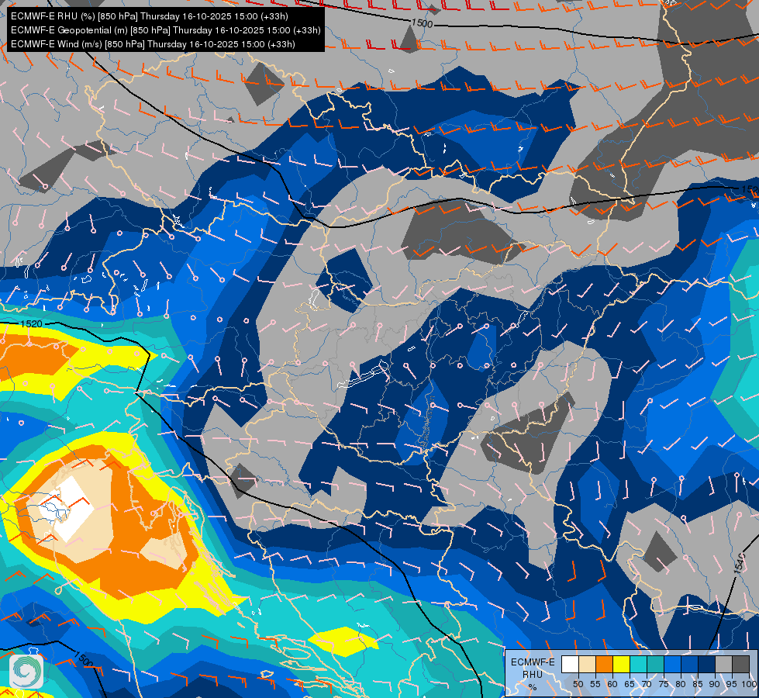Choose the teal swatch in the RHU legend
The image size is (759, 698).
tap(655, 664)
